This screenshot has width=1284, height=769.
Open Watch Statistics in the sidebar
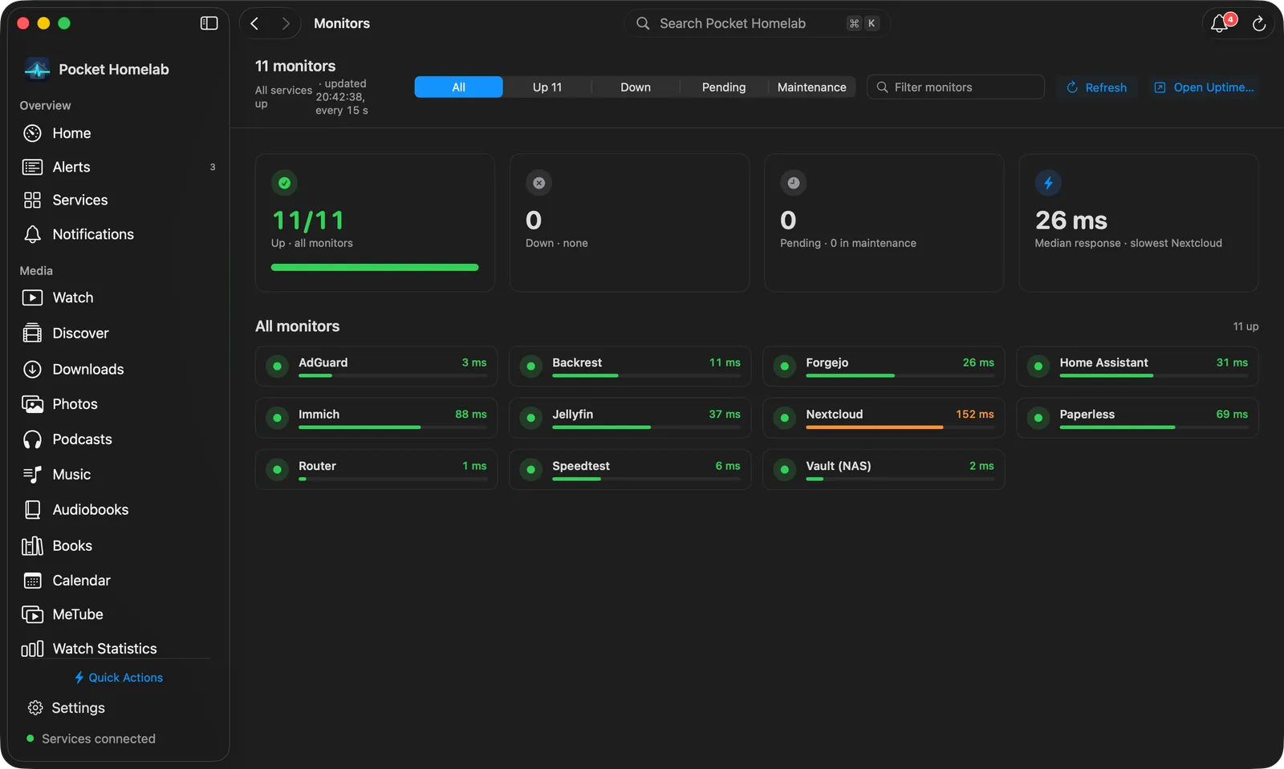119,649
